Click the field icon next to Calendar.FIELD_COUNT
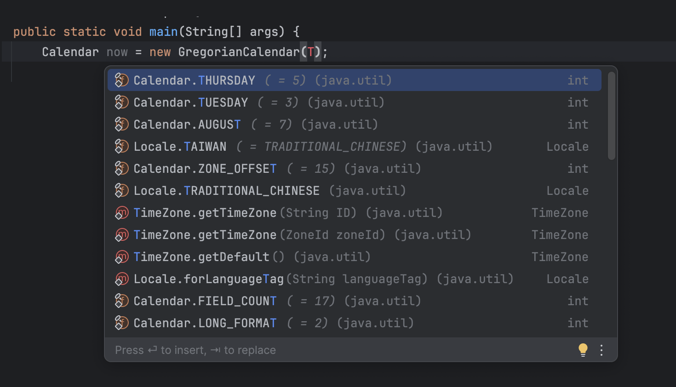 point(121,301)
